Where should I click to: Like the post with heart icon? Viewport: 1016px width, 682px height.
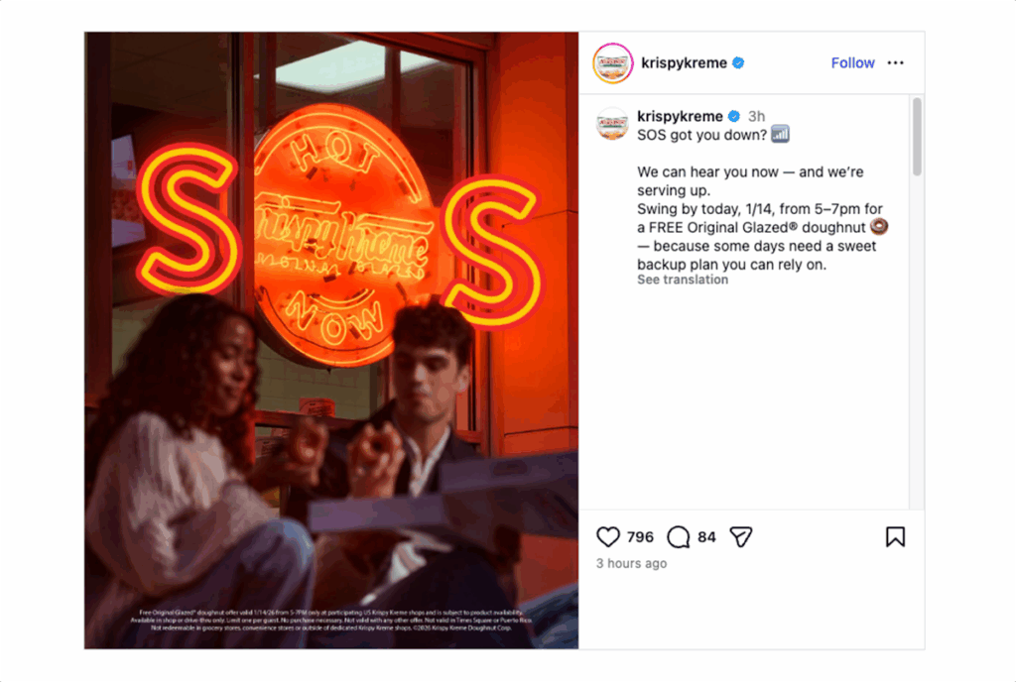pyautogui.click(x=608, y=537)
